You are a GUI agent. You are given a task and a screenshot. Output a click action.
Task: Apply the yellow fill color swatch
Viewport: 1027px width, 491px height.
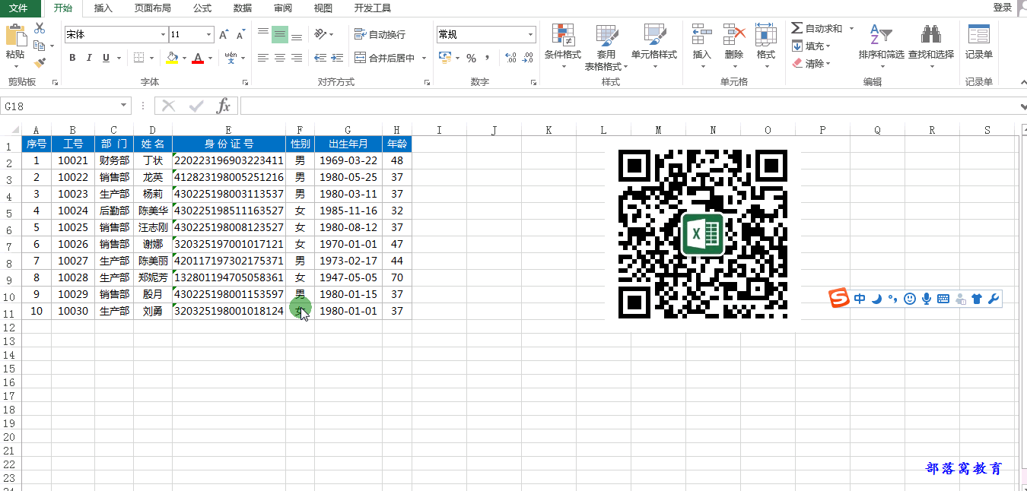coord(171,58)
